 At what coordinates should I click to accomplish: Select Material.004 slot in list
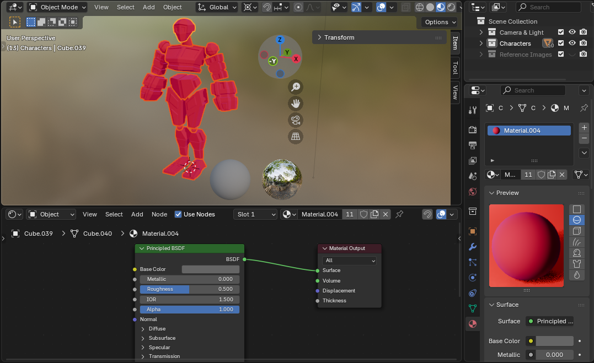(529, 131)
